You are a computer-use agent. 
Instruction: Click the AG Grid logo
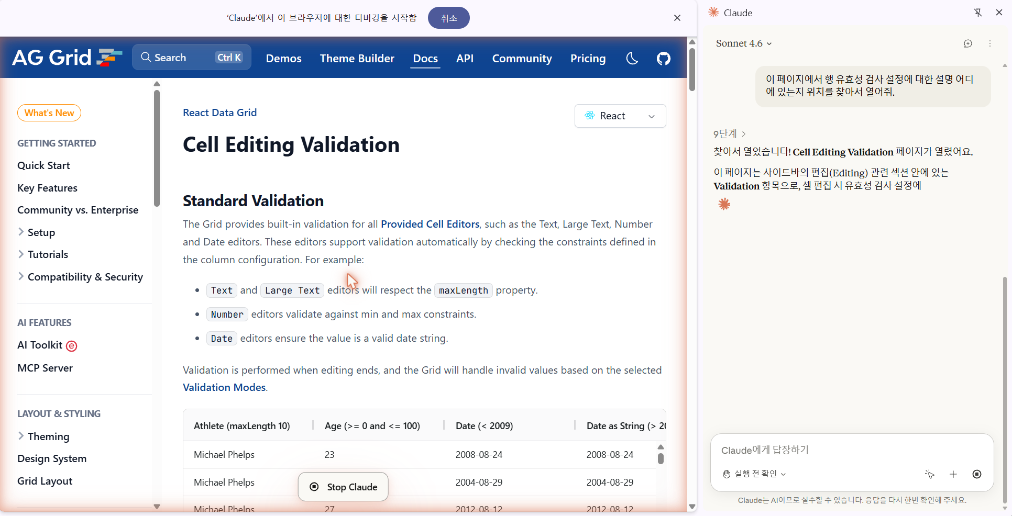(67, 58)
